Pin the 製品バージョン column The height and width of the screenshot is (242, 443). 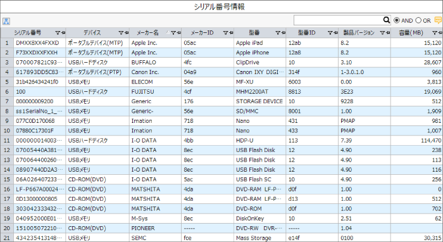click(x=388, y=33)
